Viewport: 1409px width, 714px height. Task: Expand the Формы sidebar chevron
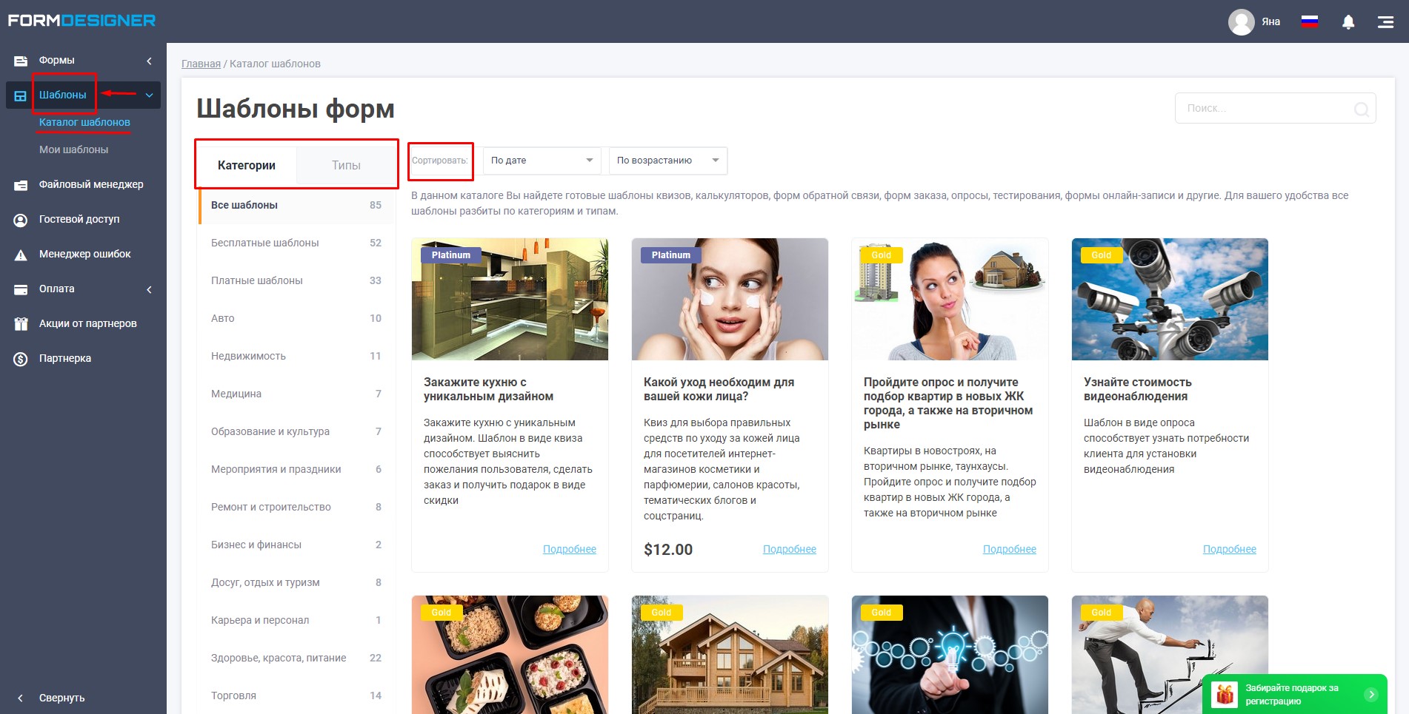point(149,61)
